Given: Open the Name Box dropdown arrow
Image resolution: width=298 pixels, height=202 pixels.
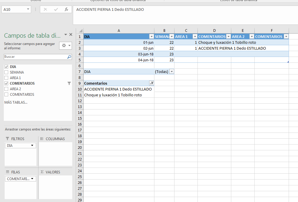Looking at the screenshot, I should click(28, 9).
